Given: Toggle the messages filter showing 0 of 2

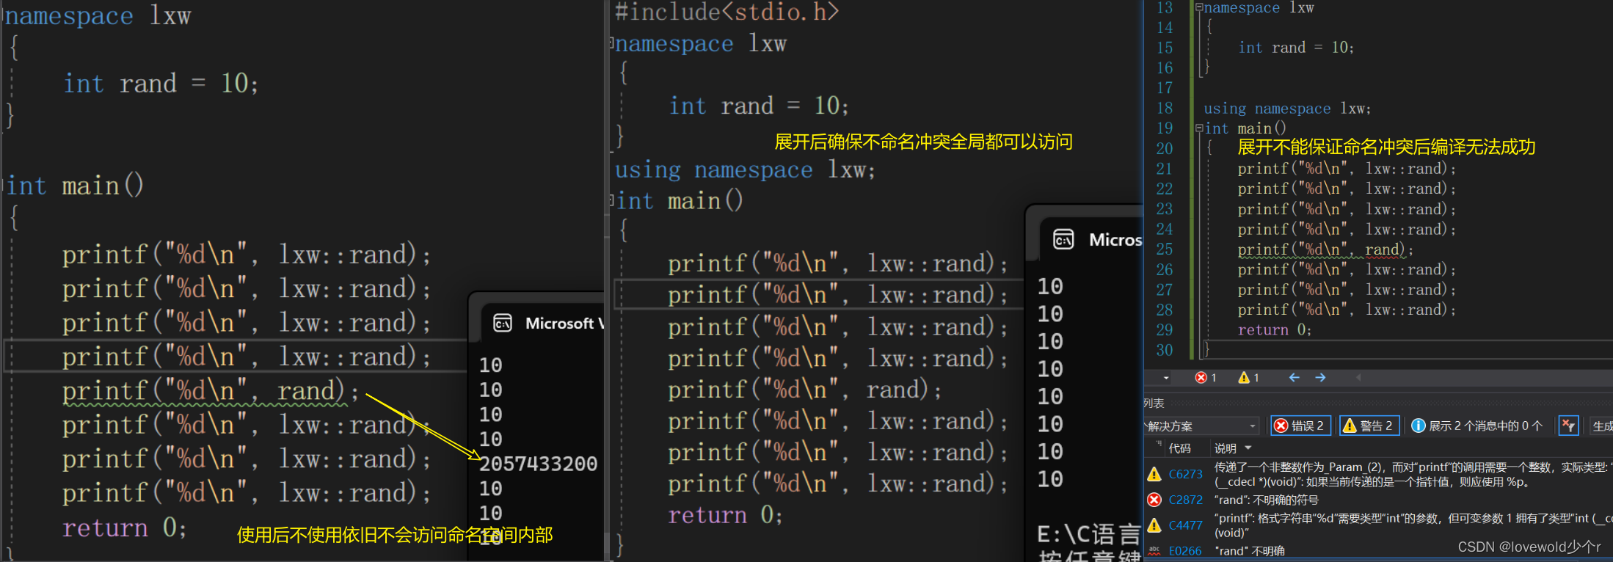Looking at the screenshot, I should pos(1477,426).
